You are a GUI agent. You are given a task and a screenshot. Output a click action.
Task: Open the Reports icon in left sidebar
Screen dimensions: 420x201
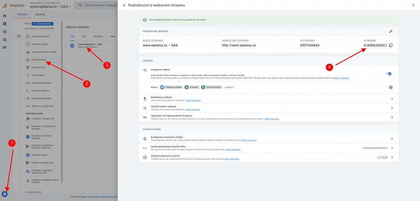pos(5,24)
